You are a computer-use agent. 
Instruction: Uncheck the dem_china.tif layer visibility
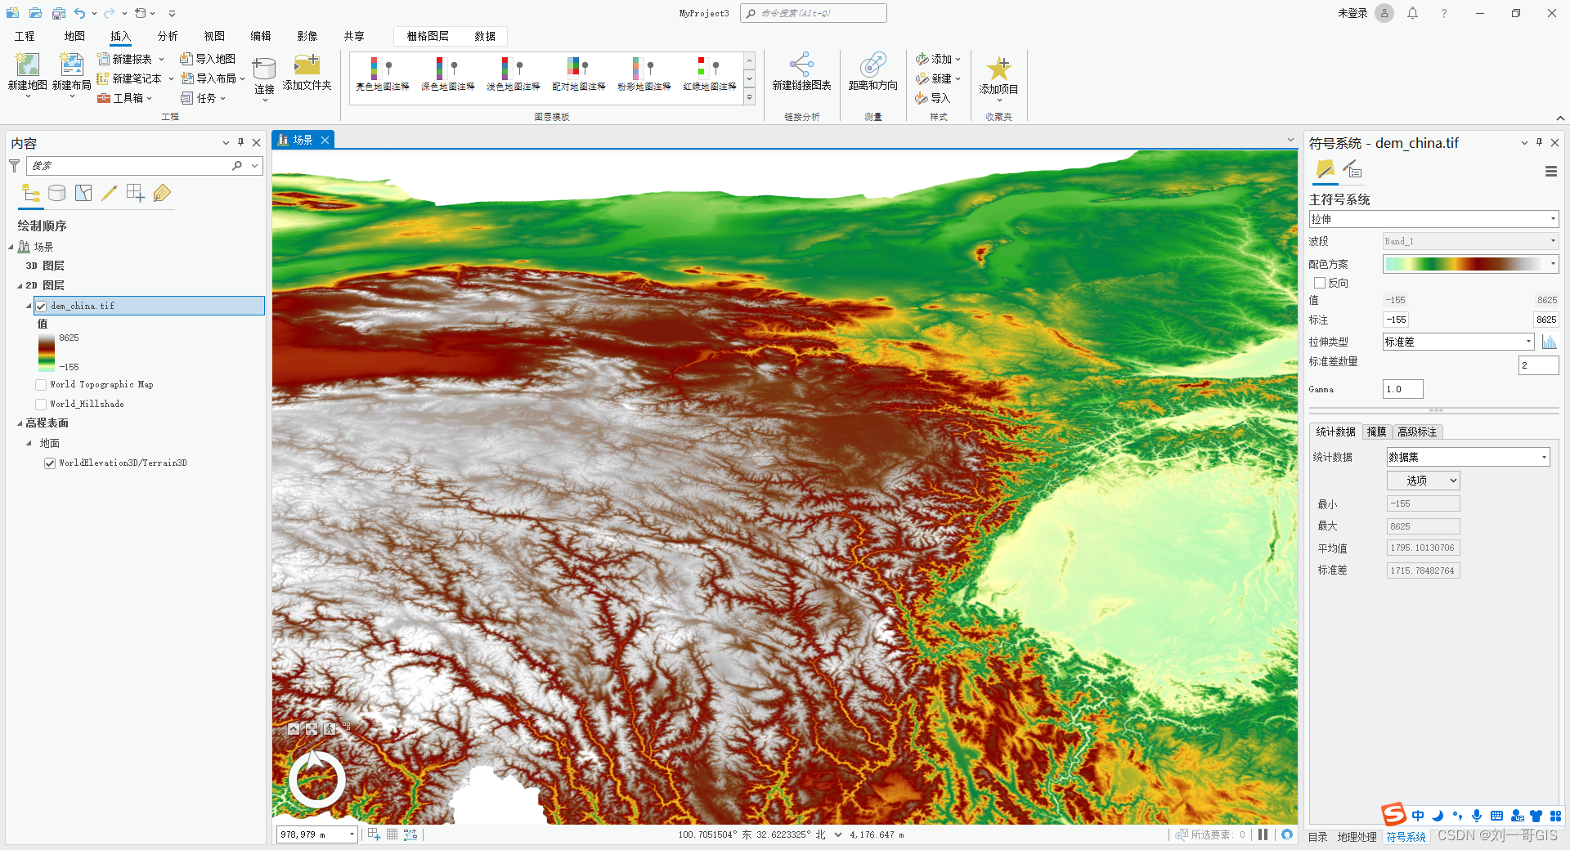41,306
